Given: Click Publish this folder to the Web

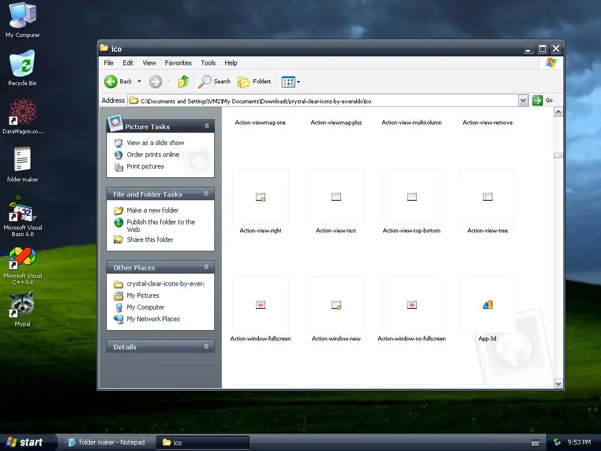Looking at the screenshot, I should coord(161,225).
